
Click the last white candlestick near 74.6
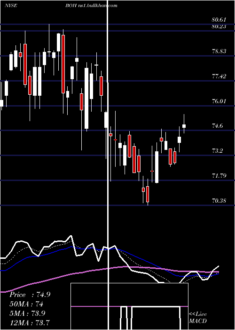coord(184,126)
